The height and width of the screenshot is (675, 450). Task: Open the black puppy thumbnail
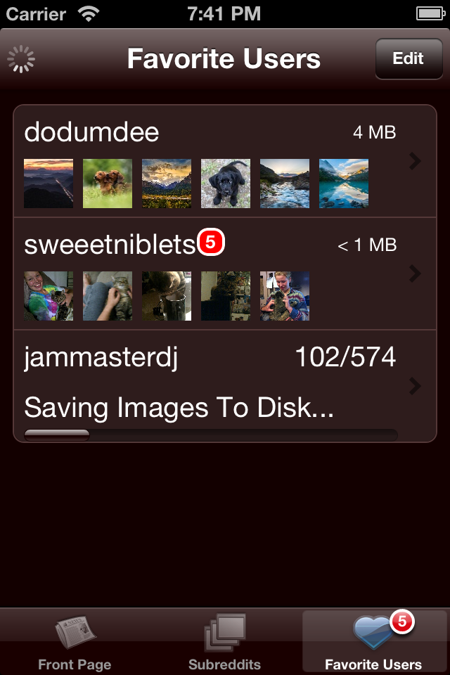point(226,184)
